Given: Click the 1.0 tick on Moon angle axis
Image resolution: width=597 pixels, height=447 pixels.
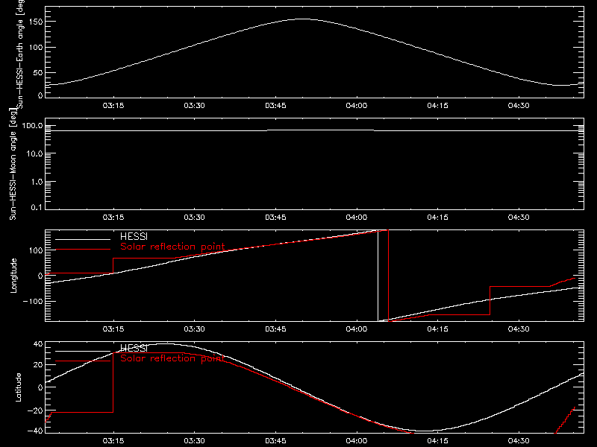Looking at the screenshot, I should [x=37, y=182].
